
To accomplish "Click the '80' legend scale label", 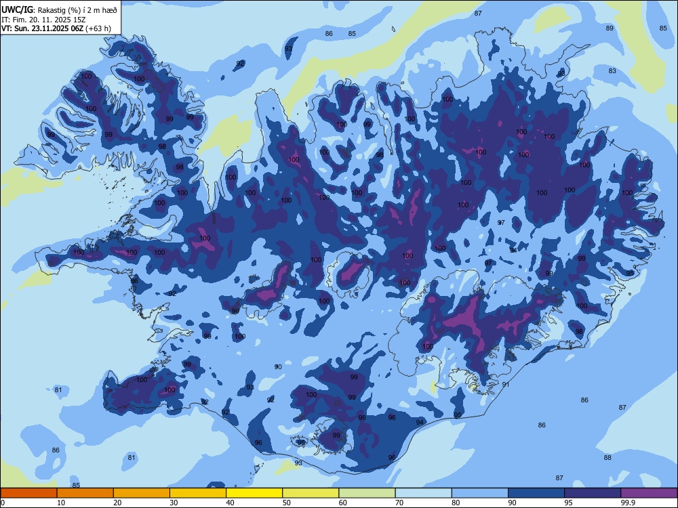I will [456, 503].
